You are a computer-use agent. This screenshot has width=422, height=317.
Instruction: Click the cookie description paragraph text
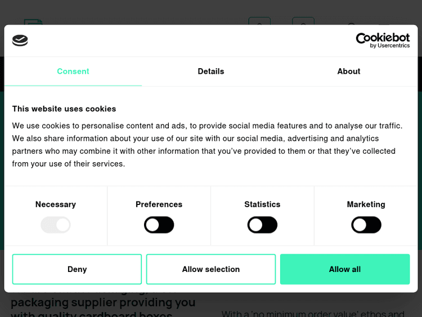(x=207, y=145)
